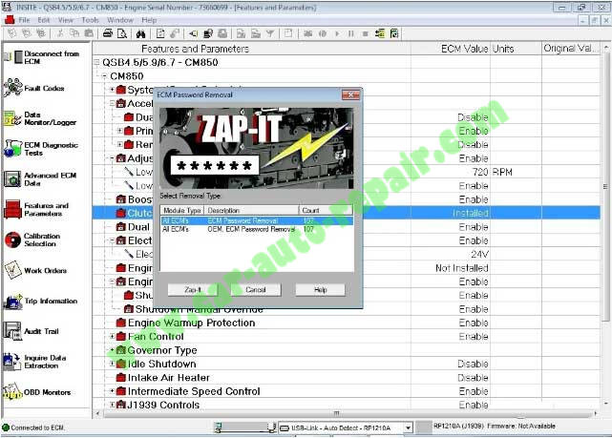Expand the J1939 Controls node

pos(112,405)
